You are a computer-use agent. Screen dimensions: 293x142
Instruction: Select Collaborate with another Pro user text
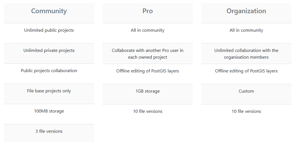[x=147, y=54]
